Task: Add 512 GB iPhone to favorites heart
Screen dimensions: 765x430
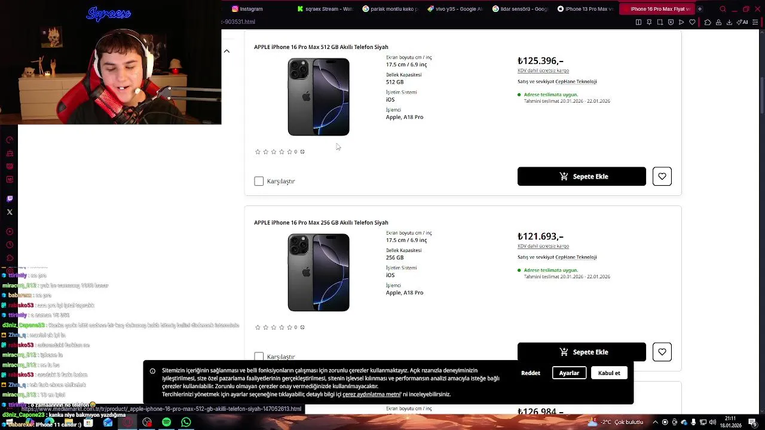Action: pos(662,176)
